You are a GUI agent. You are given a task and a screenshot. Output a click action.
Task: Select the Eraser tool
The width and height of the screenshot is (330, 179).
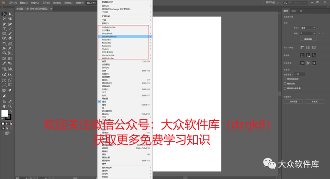tap(10, 39)
